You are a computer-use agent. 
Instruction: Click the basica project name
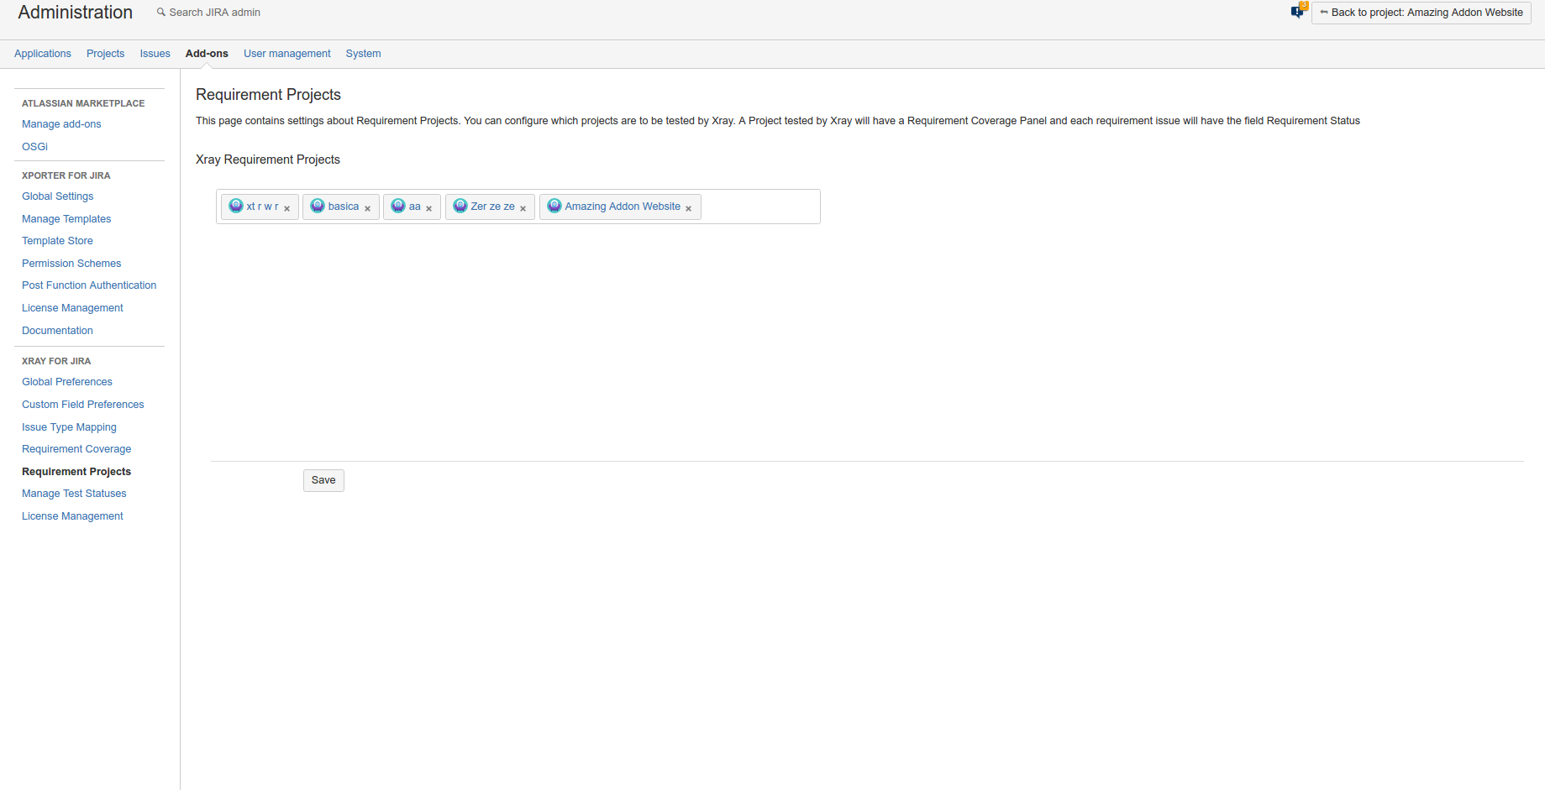click(x=344, y=207)
